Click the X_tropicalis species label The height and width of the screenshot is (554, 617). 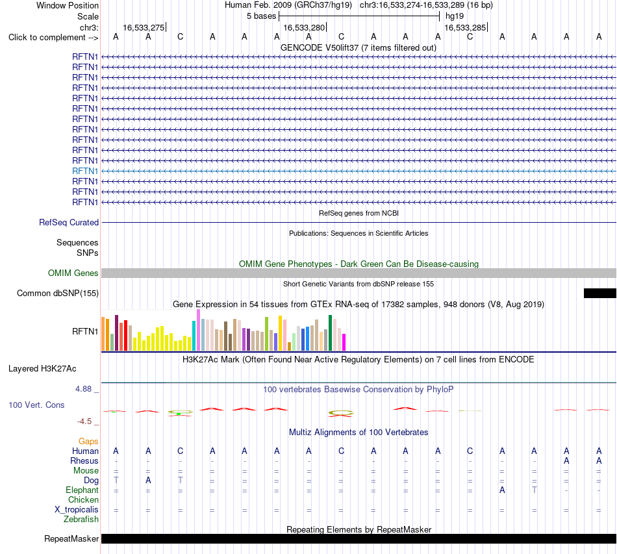pos(77,510)
